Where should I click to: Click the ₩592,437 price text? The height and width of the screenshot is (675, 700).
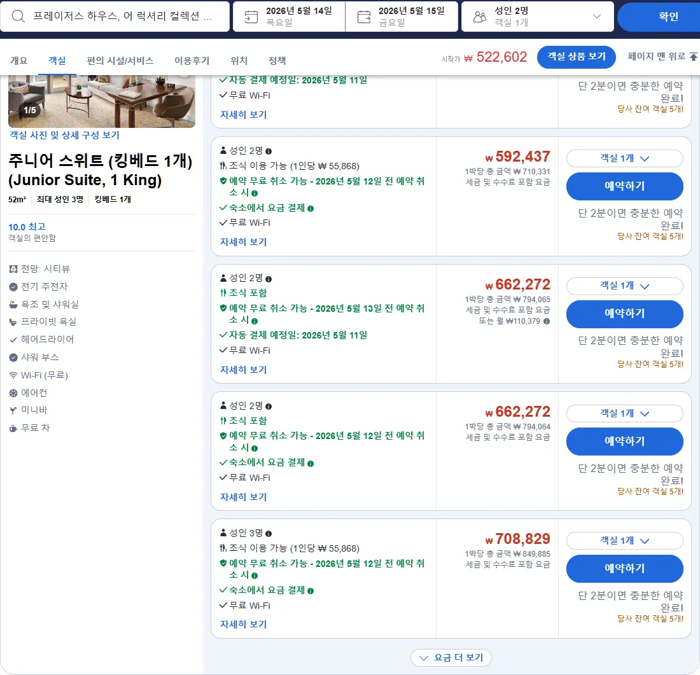(x=518, y=157)
